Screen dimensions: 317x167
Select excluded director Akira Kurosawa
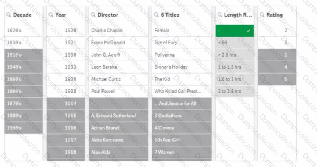click(x=118, y=140)
